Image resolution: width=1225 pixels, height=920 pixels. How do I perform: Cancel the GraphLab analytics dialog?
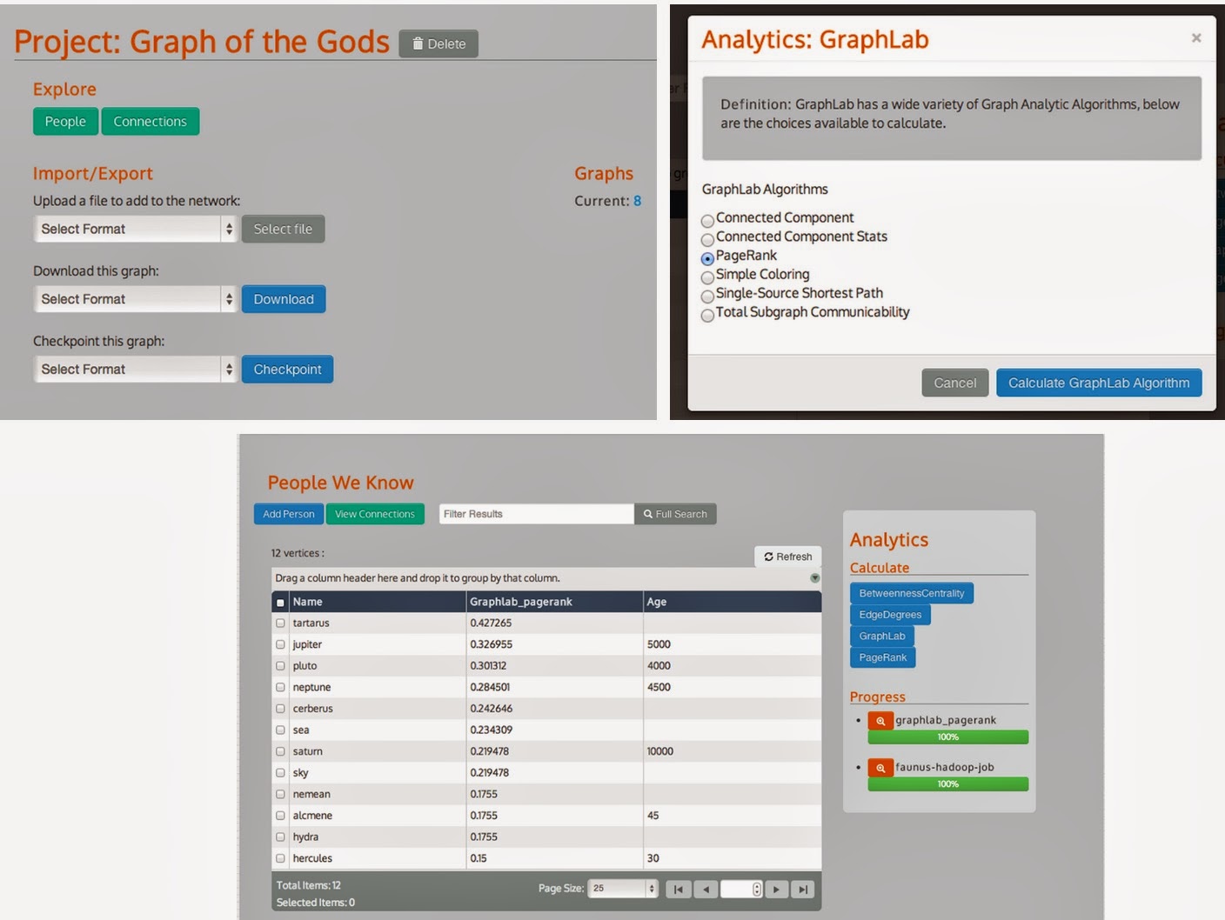coord(955,383)
